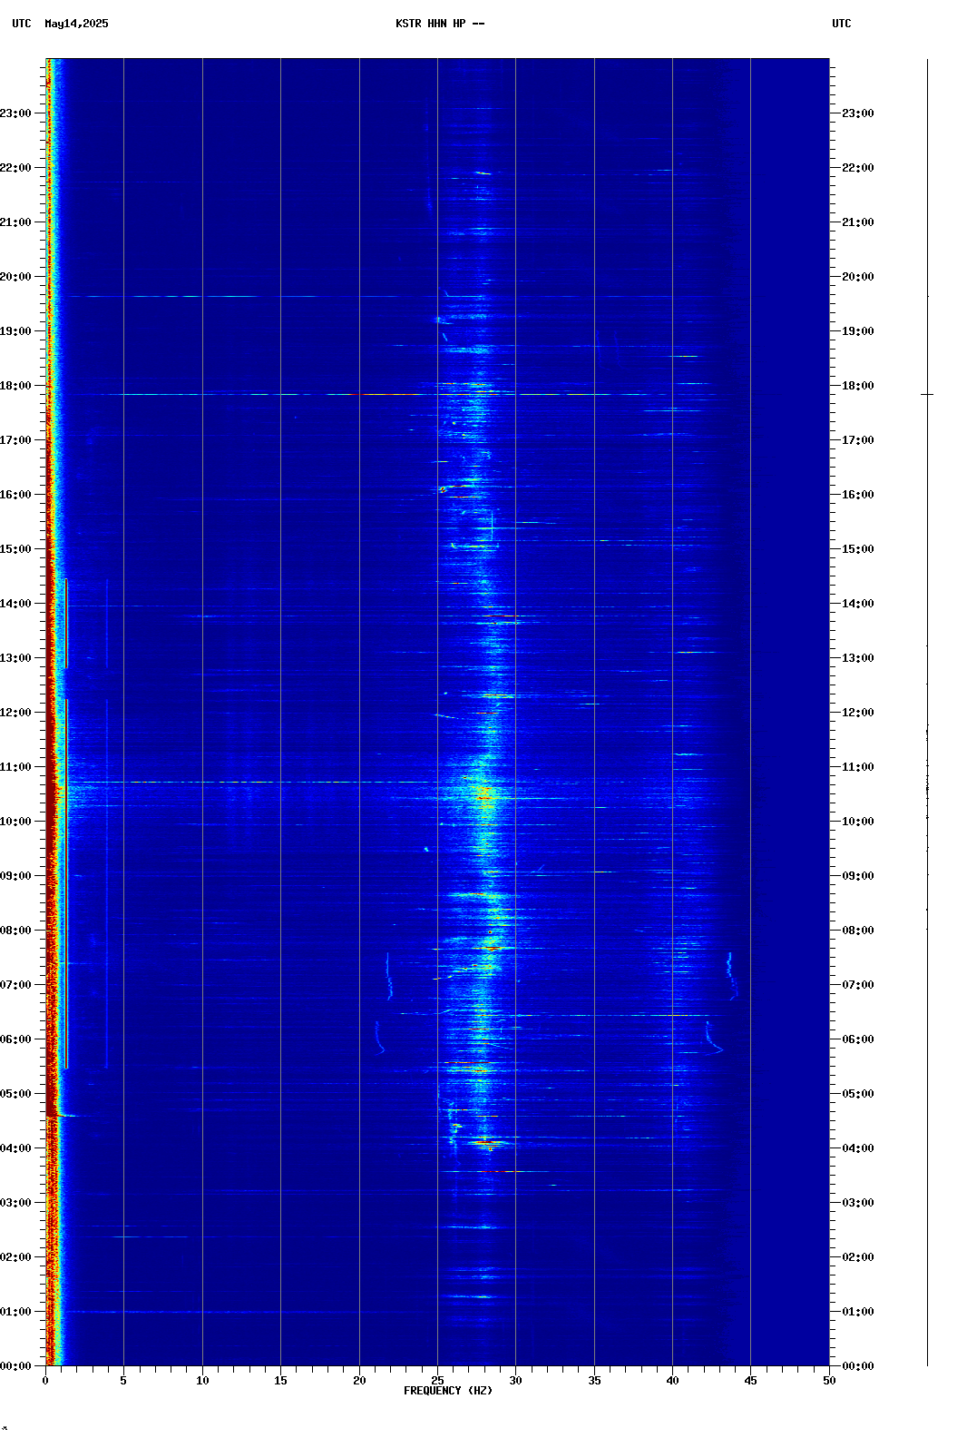967x1438 pixels.
Task: Click the date label May14,2025
Action: 76,24
